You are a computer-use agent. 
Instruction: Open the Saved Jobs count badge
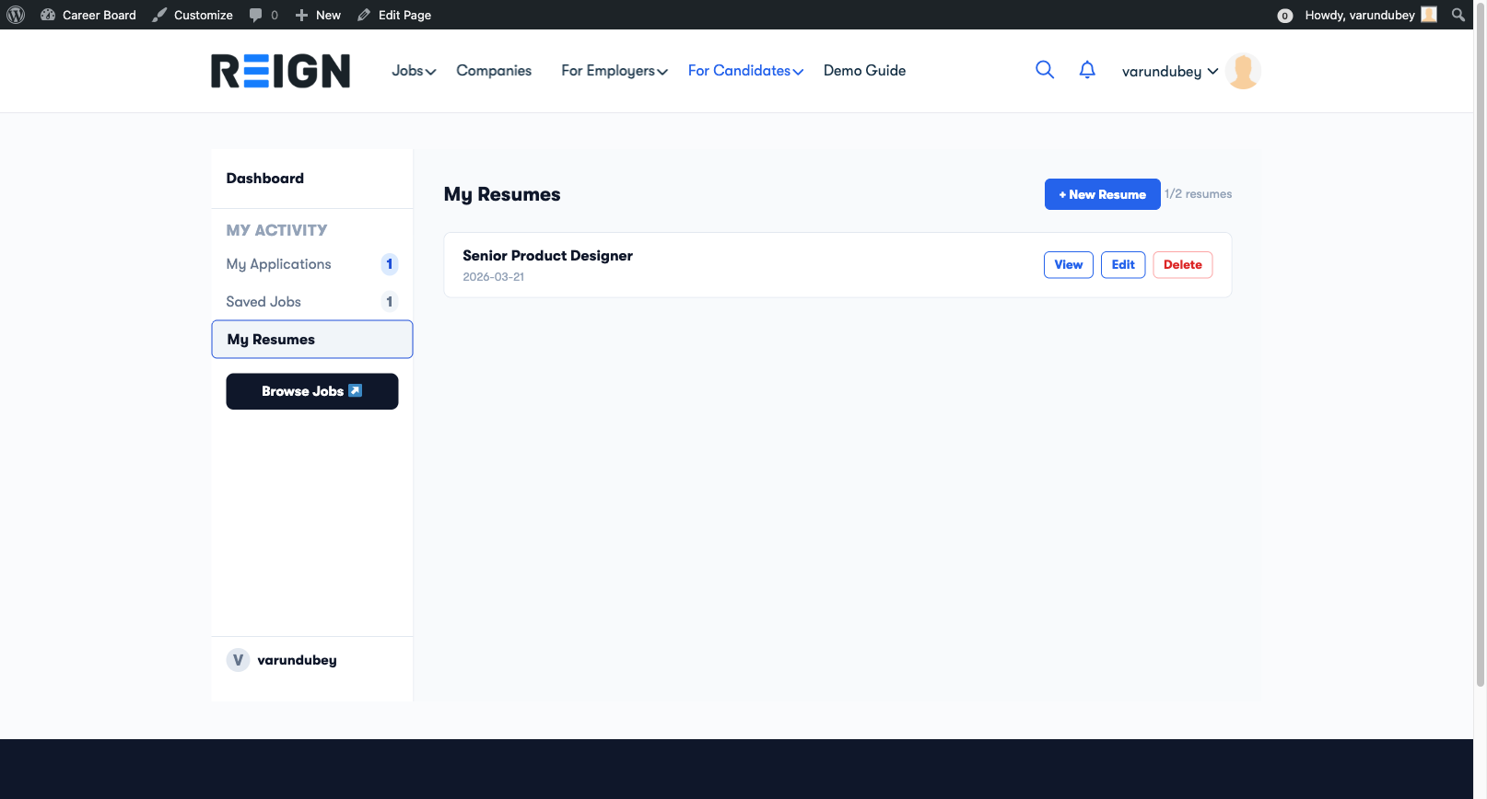(x=390, y=302)
